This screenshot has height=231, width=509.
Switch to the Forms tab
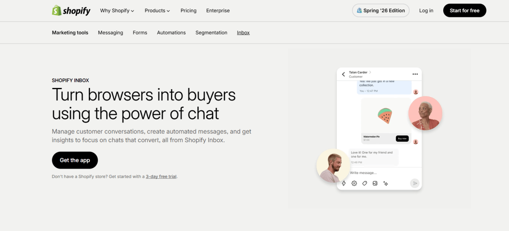click(140, 33)
